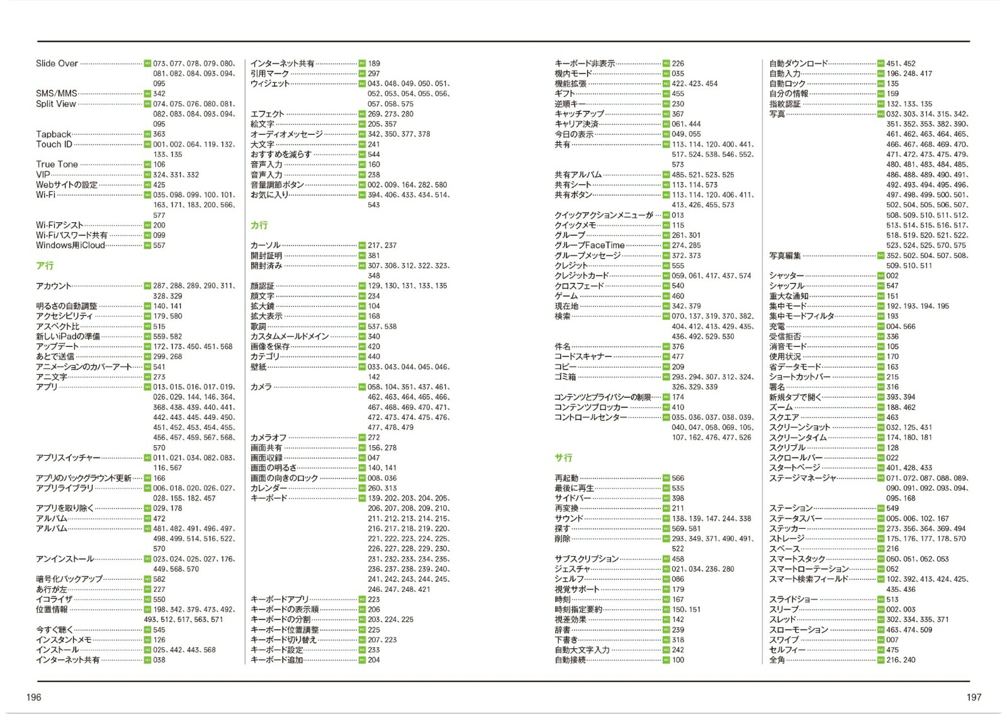Click the "コントロールセンター" entry
Screen dimensions: 1007x714
pyautogui.click(x=590, y=417)
